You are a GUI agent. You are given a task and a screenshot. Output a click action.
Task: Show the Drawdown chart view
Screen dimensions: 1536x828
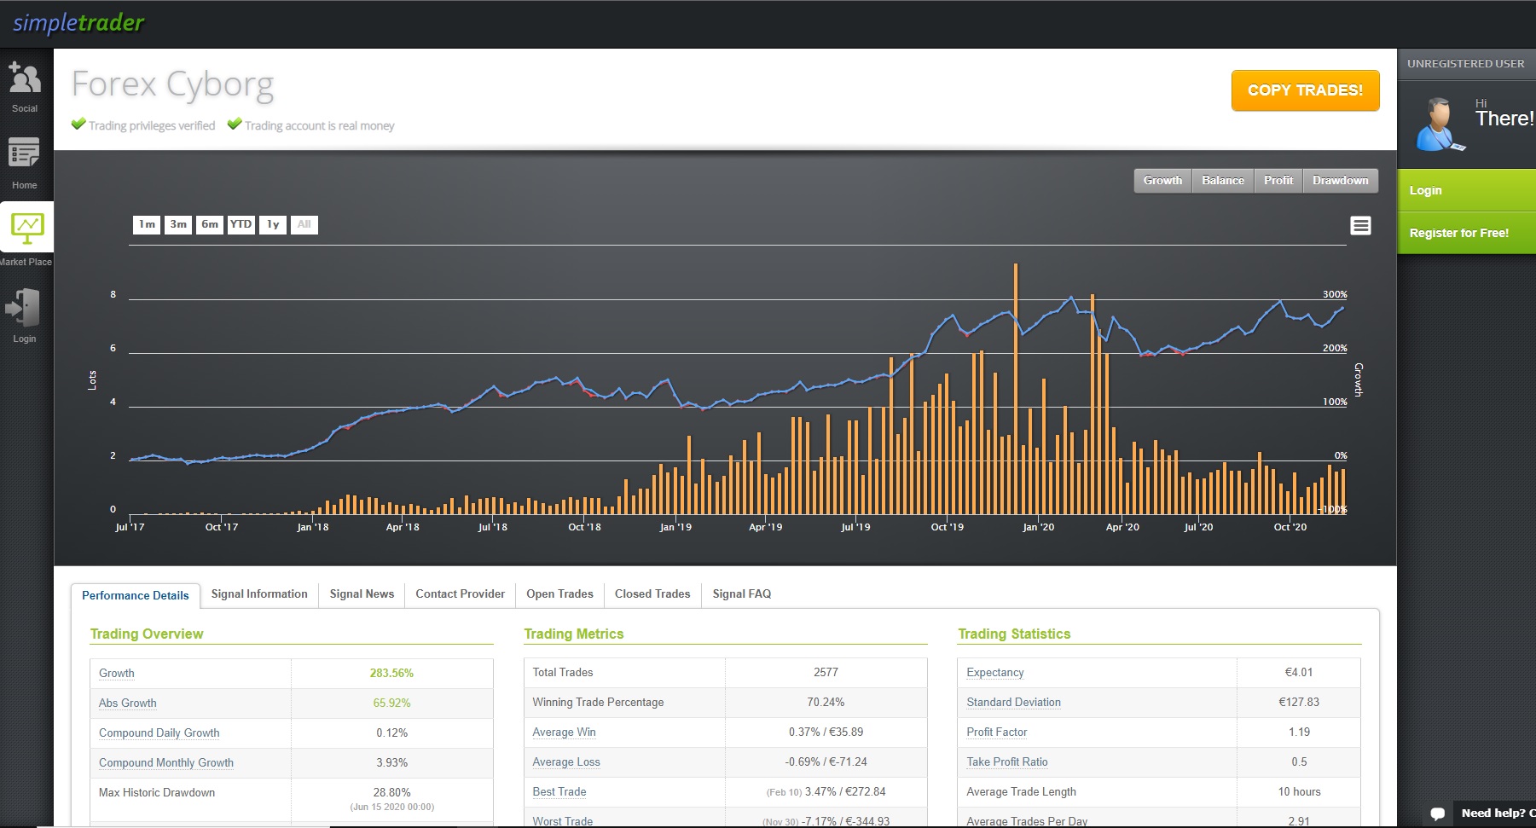pos(1340,181)
